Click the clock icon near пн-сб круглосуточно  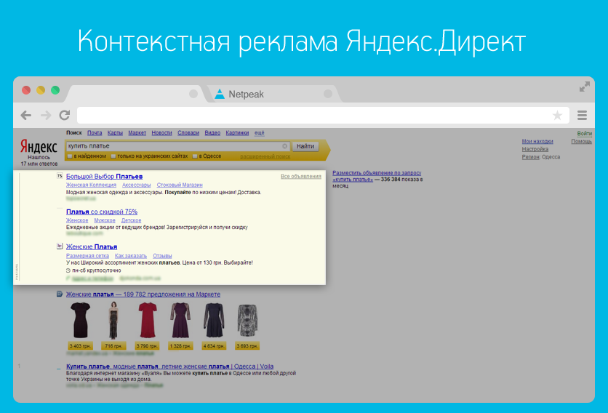(x=68, y=270)
